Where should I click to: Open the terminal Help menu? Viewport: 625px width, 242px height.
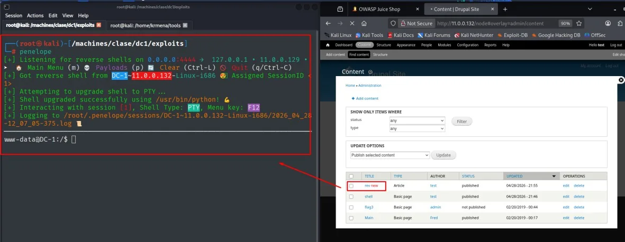[83, 15]
